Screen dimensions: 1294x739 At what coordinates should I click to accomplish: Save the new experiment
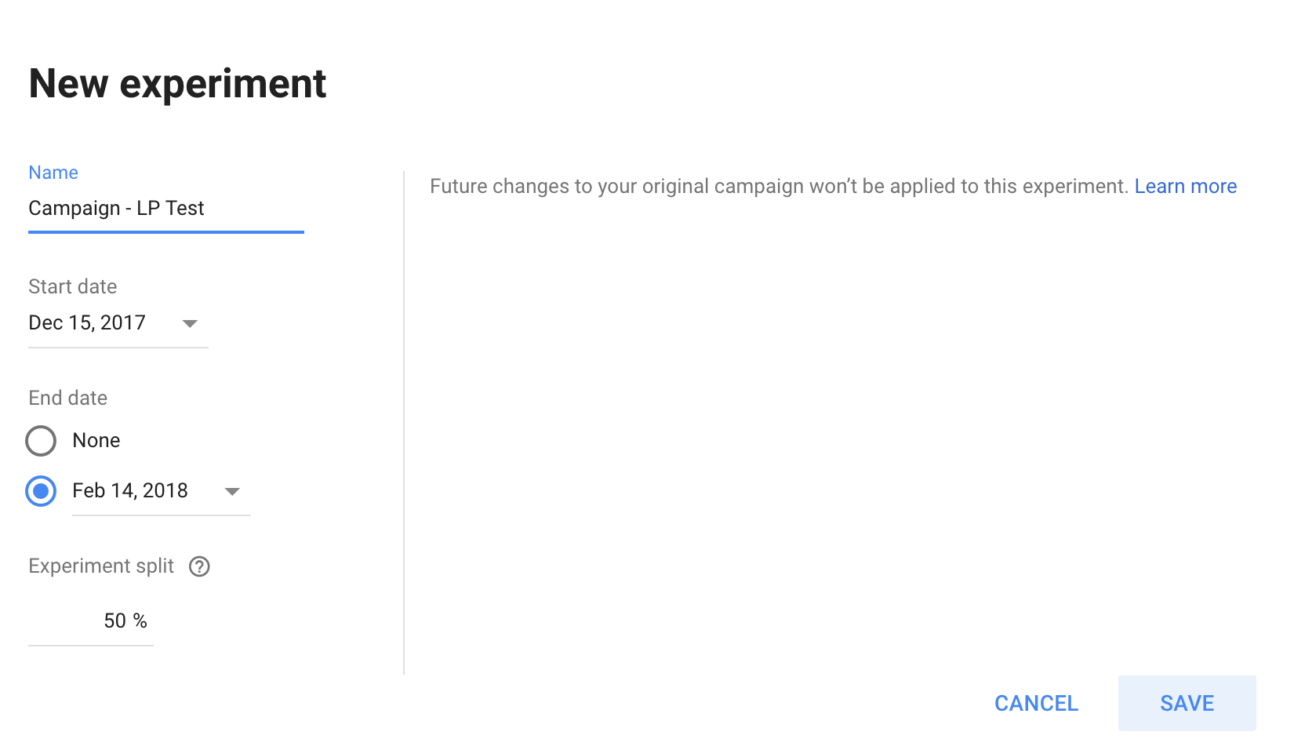[1186, 703]
